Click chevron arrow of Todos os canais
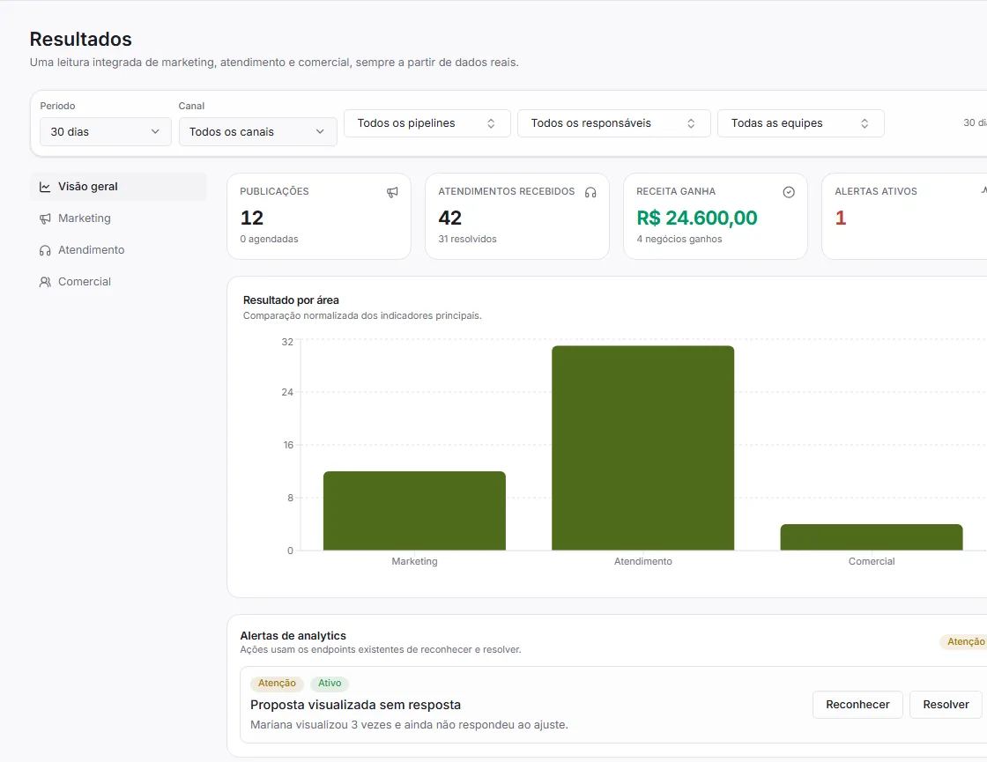 (320, 131)
